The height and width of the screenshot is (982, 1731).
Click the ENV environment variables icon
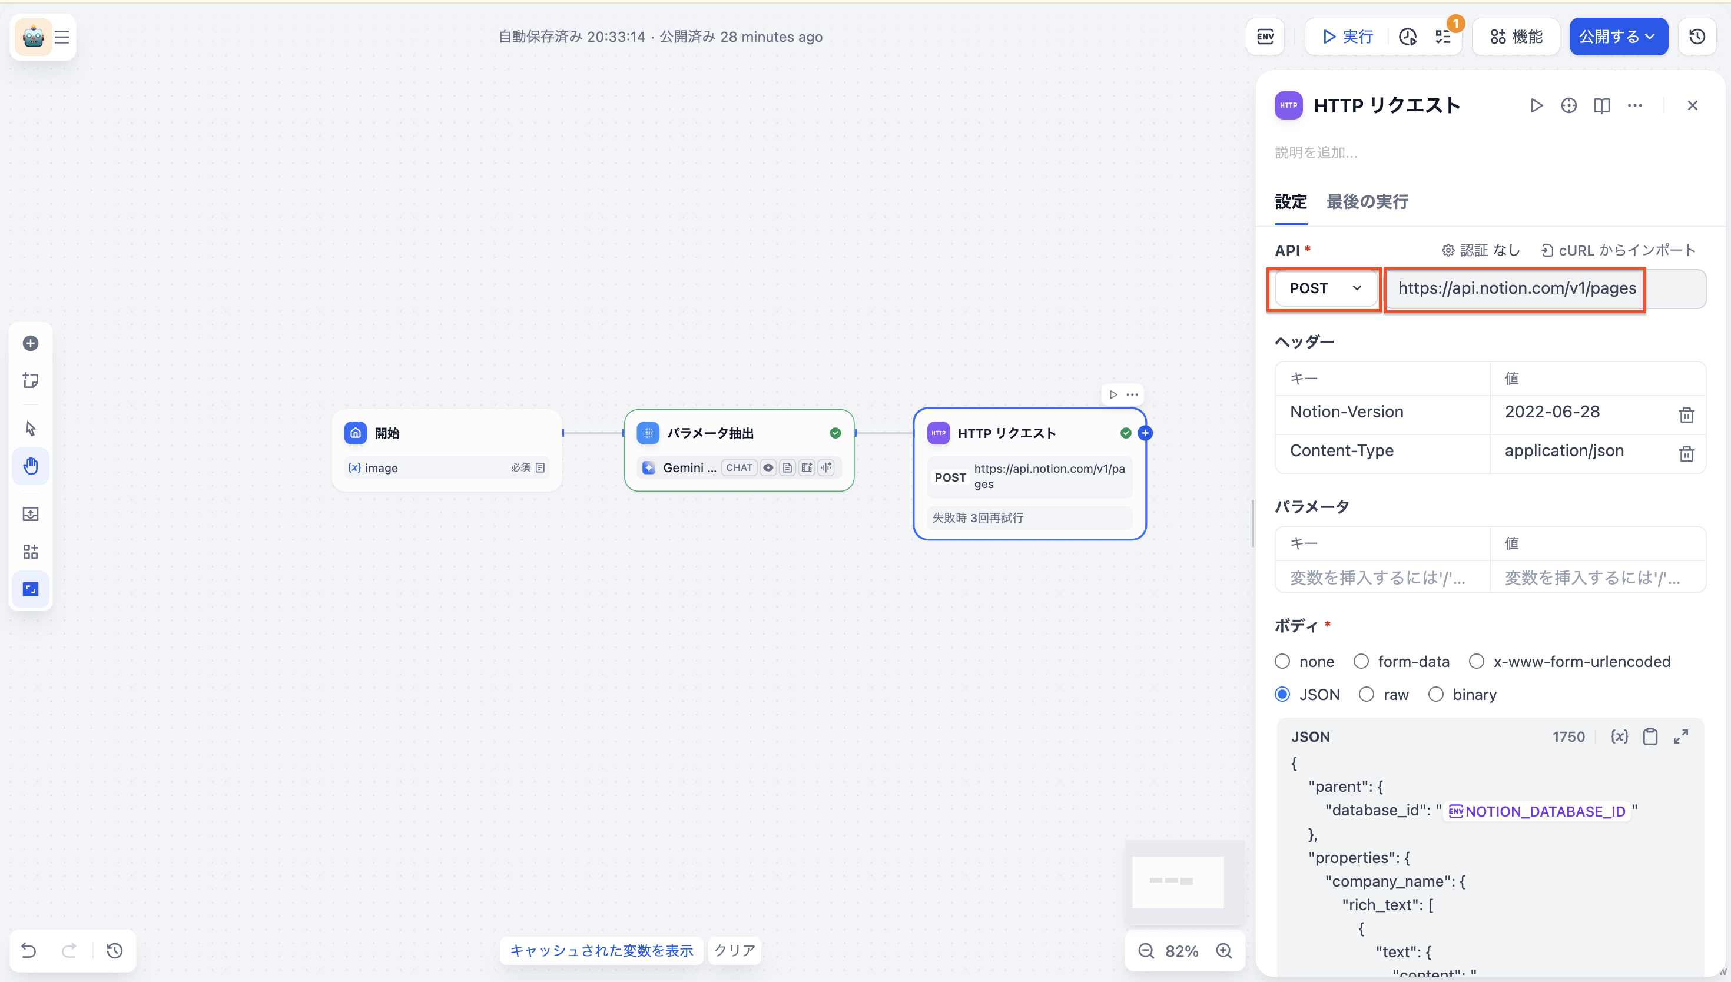tap(1265, 37)
